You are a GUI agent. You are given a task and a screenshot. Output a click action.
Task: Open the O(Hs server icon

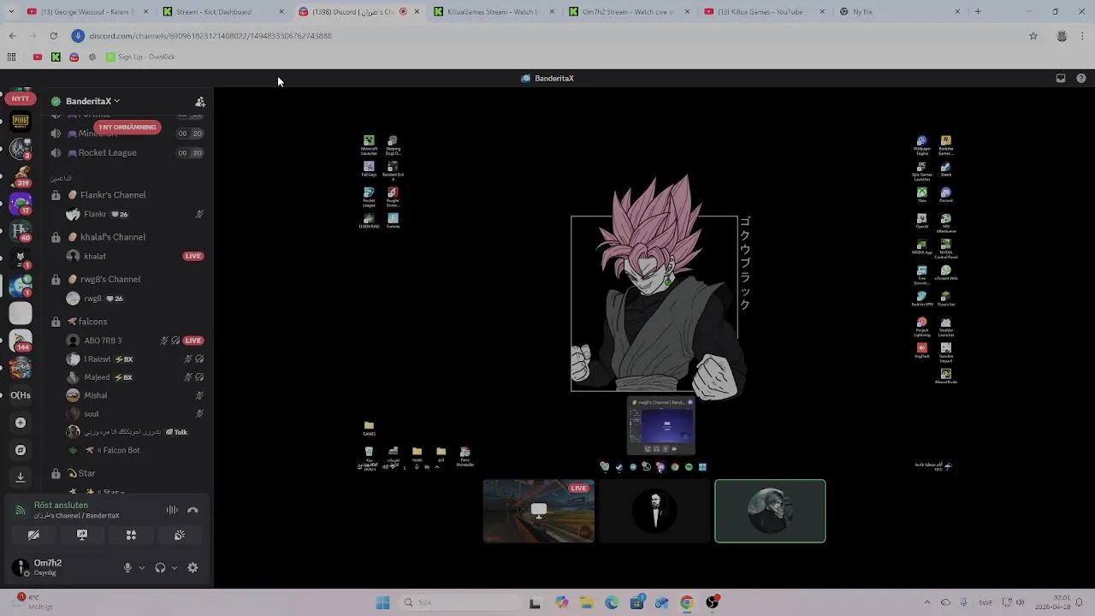click(21, 395)
